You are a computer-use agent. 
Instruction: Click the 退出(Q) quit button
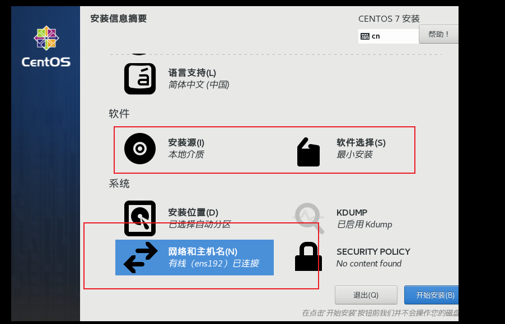tap(366, 295)
